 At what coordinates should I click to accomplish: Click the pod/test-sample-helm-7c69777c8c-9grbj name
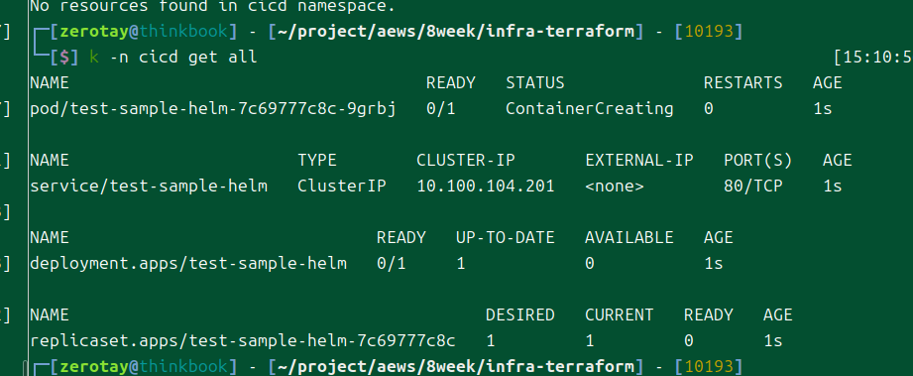(213, 109)
